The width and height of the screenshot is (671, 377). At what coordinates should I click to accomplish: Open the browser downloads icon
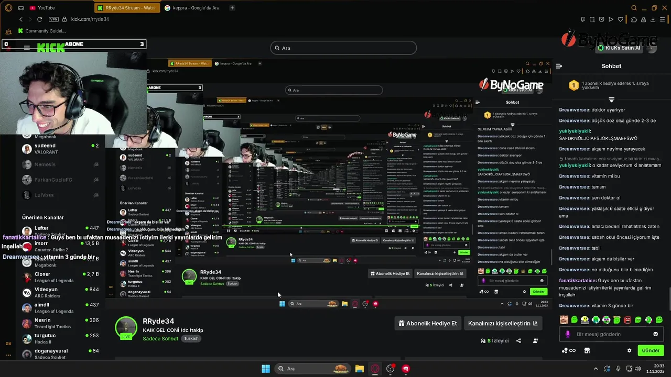pos(653,19)
